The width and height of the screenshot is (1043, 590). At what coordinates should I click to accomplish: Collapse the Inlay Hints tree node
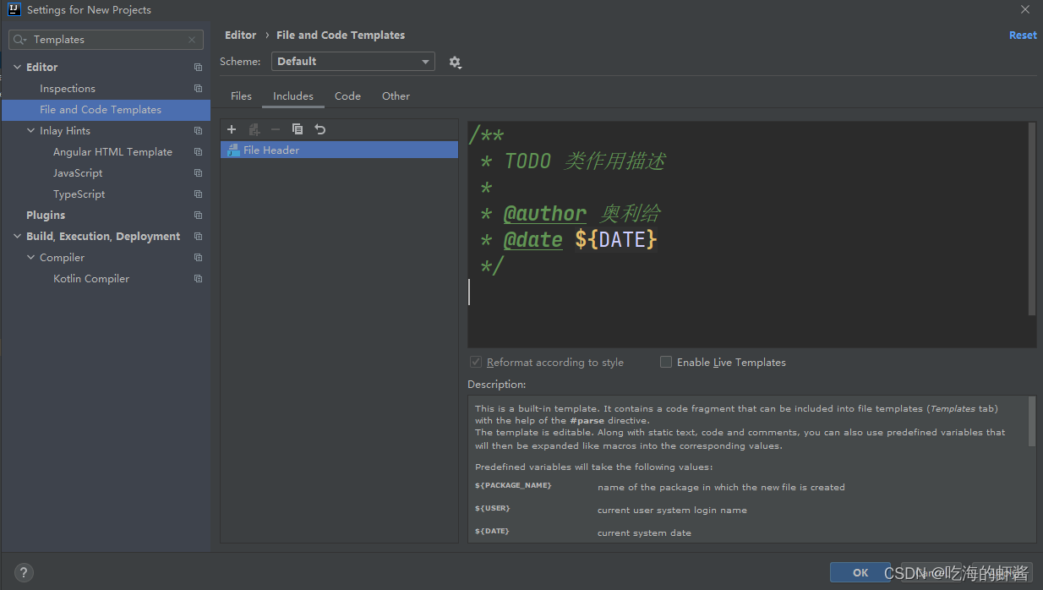click(x=30, y=131)
